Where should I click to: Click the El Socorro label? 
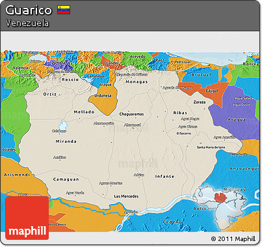coord(184,133)
